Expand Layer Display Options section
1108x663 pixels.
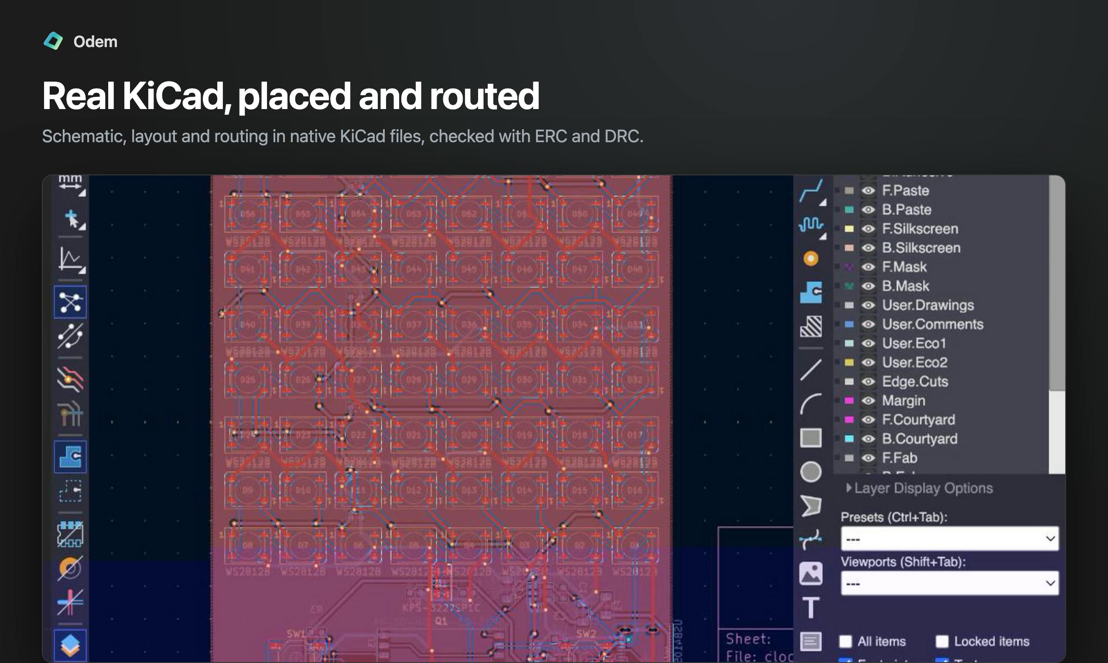pyautogui.click(x=920, y=489)
